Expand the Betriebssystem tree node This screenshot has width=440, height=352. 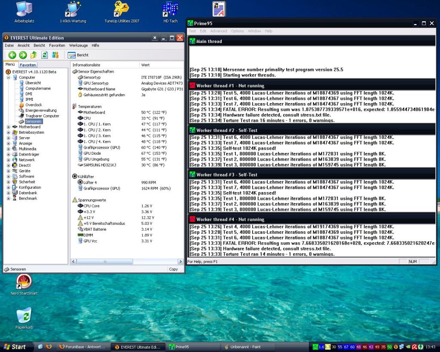[x=9, y=132]
